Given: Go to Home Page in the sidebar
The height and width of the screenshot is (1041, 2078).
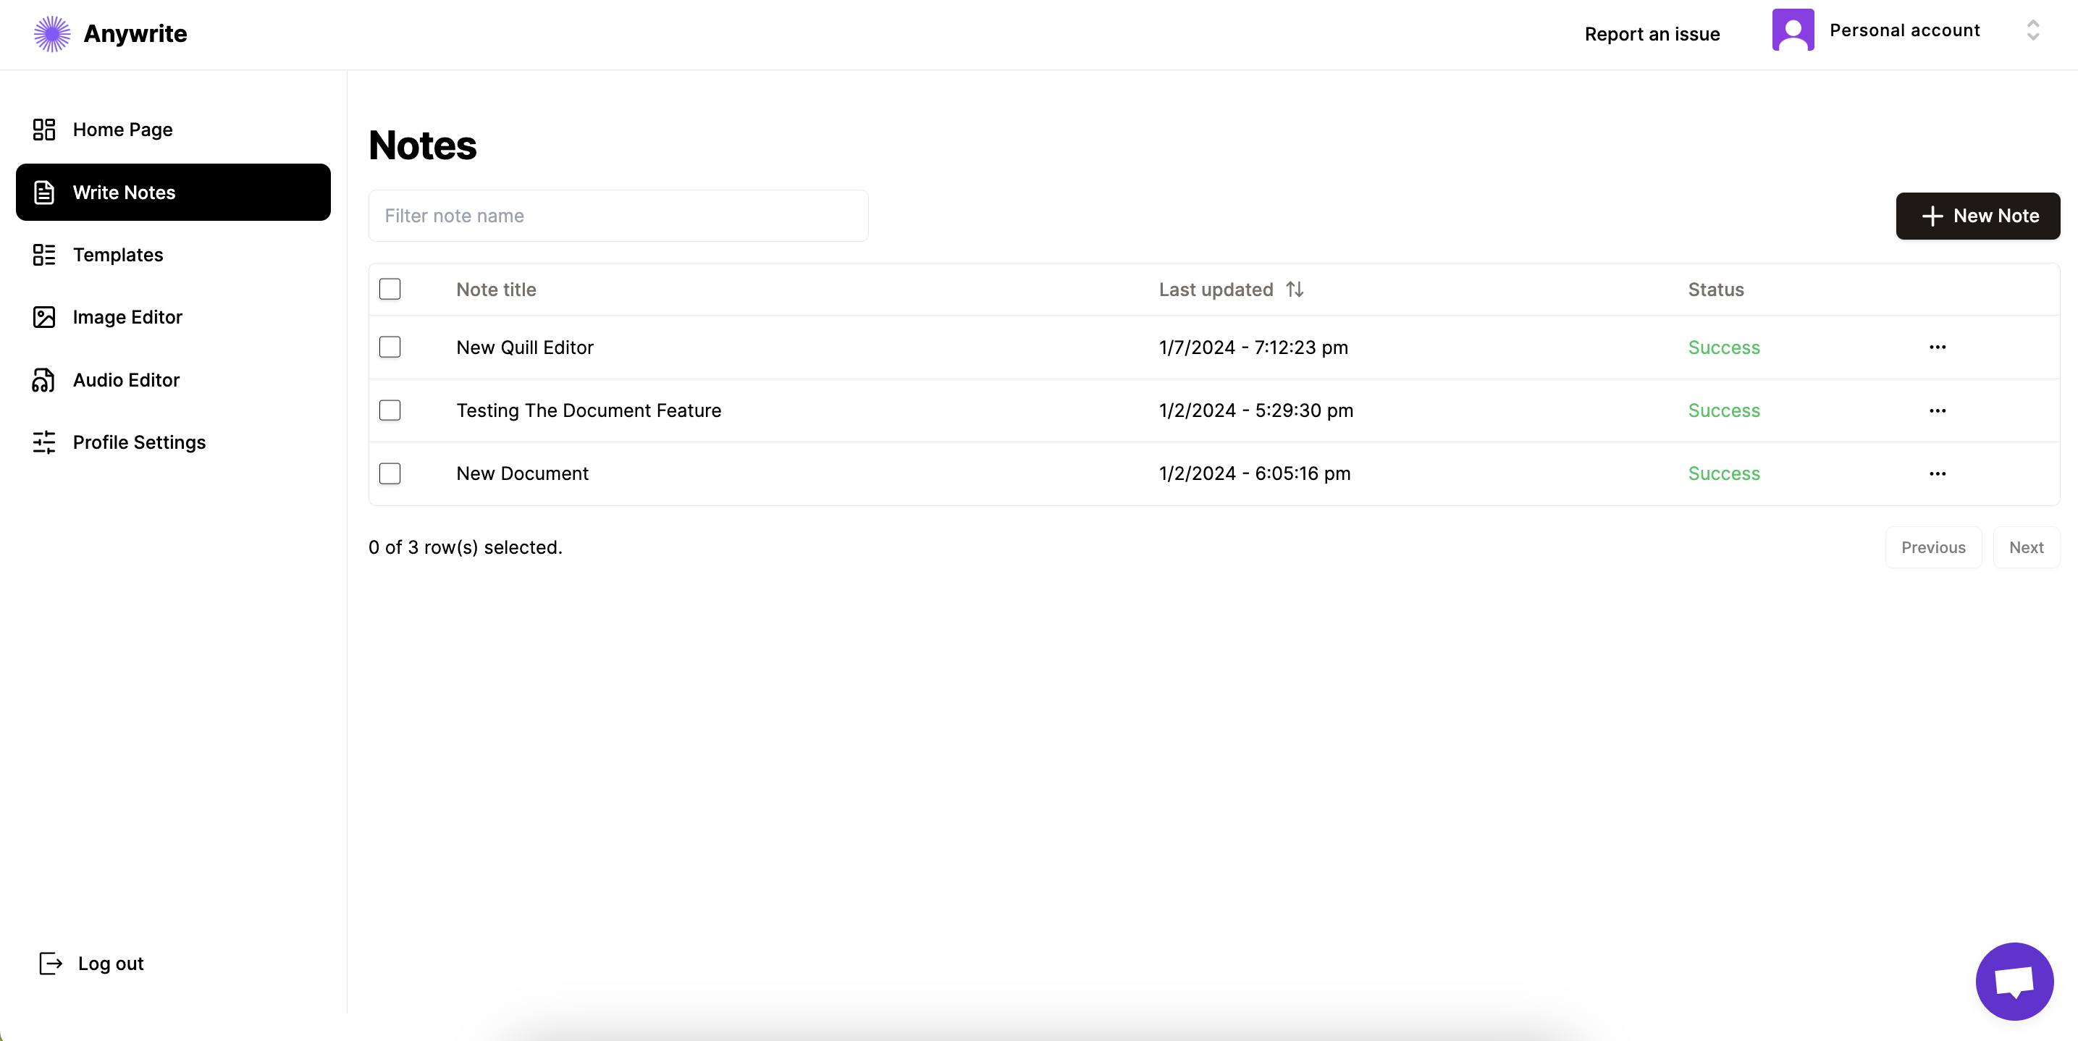Looking at the screenshot, I should (122, 129).
